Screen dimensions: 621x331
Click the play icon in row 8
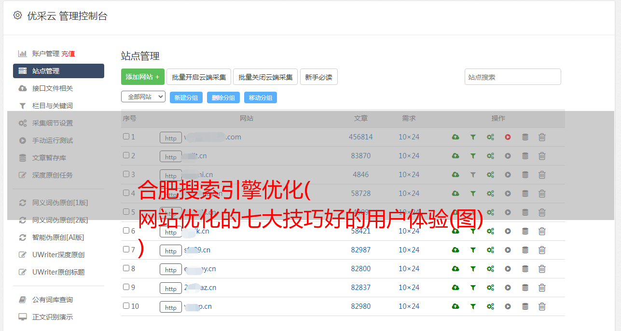pos(508,269)
